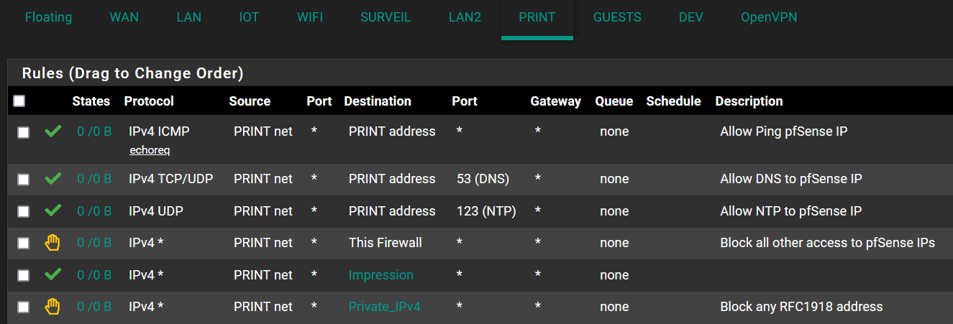
Task: Click block hand icon on Private_IPv4 rule
Action: pyautogui.click(x=53, y=307)
